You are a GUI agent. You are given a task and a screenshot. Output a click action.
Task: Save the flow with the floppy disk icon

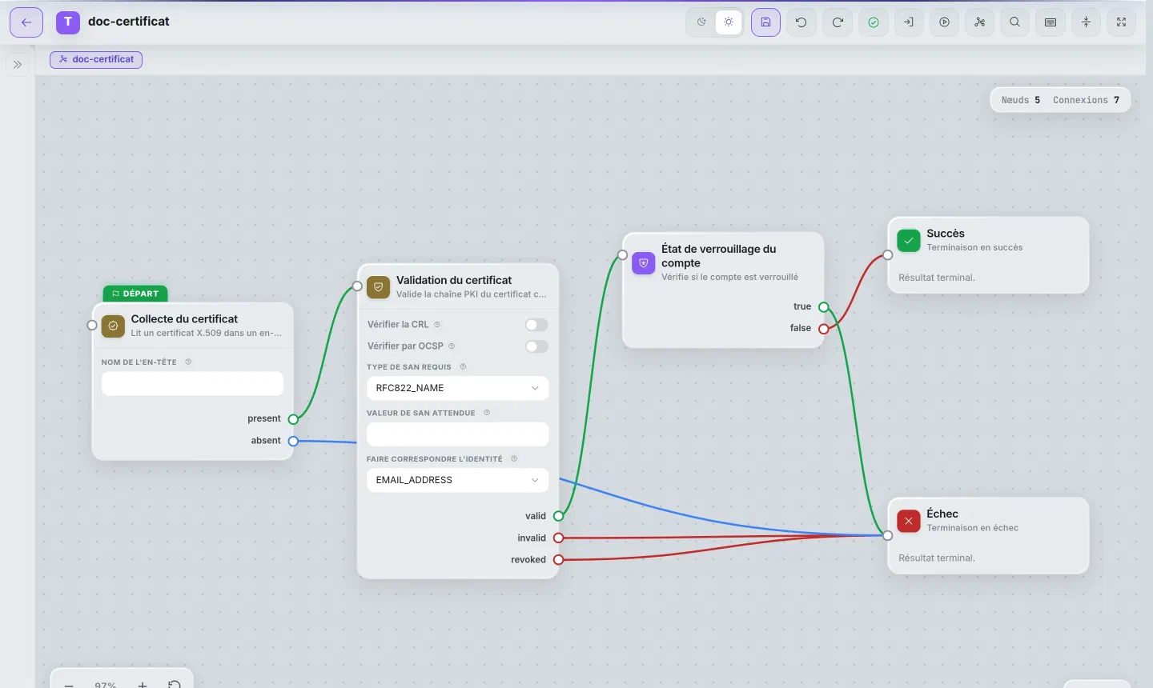(x=765, y=22)
